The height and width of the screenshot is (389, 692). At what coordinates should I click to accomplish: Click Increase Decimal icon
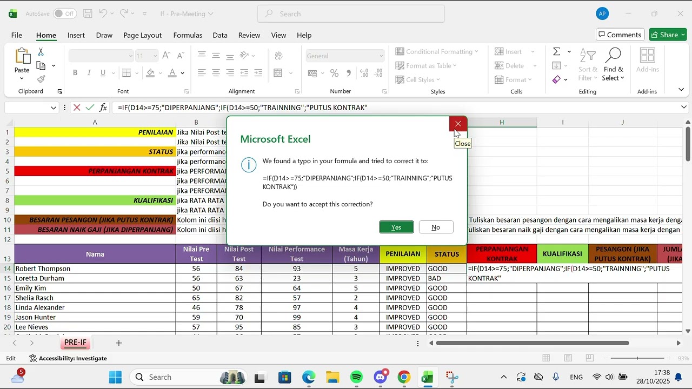[x=364, y=73]
